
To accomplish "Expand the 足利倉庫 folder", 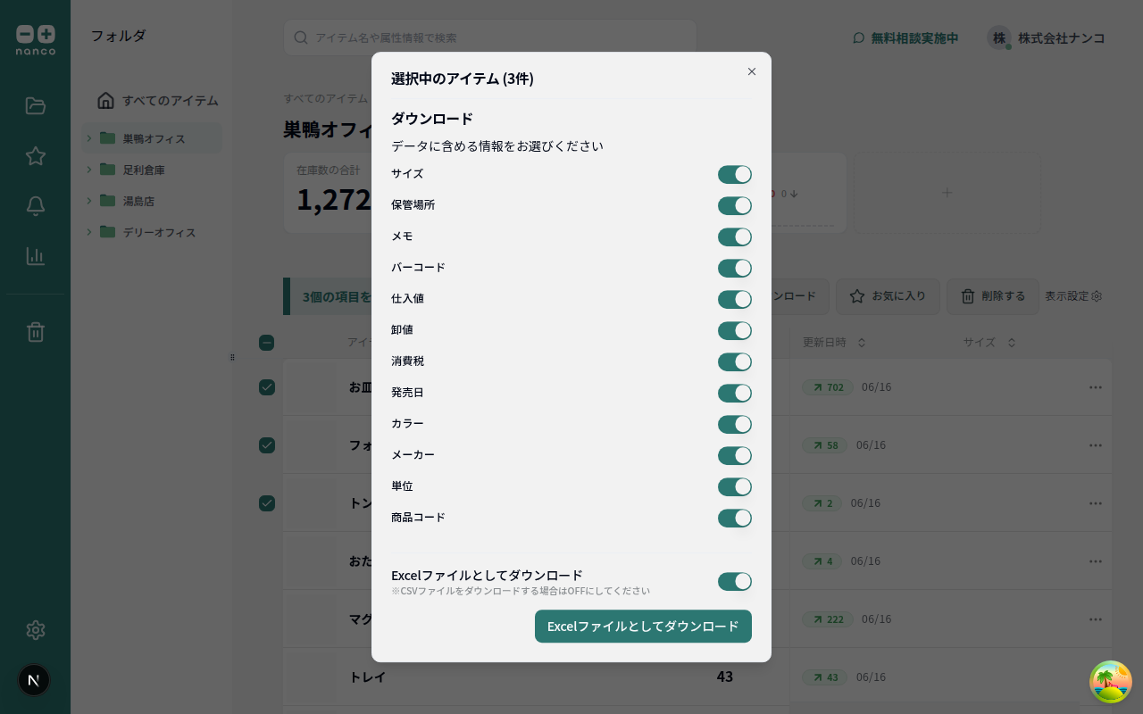I will pos(88,170).
